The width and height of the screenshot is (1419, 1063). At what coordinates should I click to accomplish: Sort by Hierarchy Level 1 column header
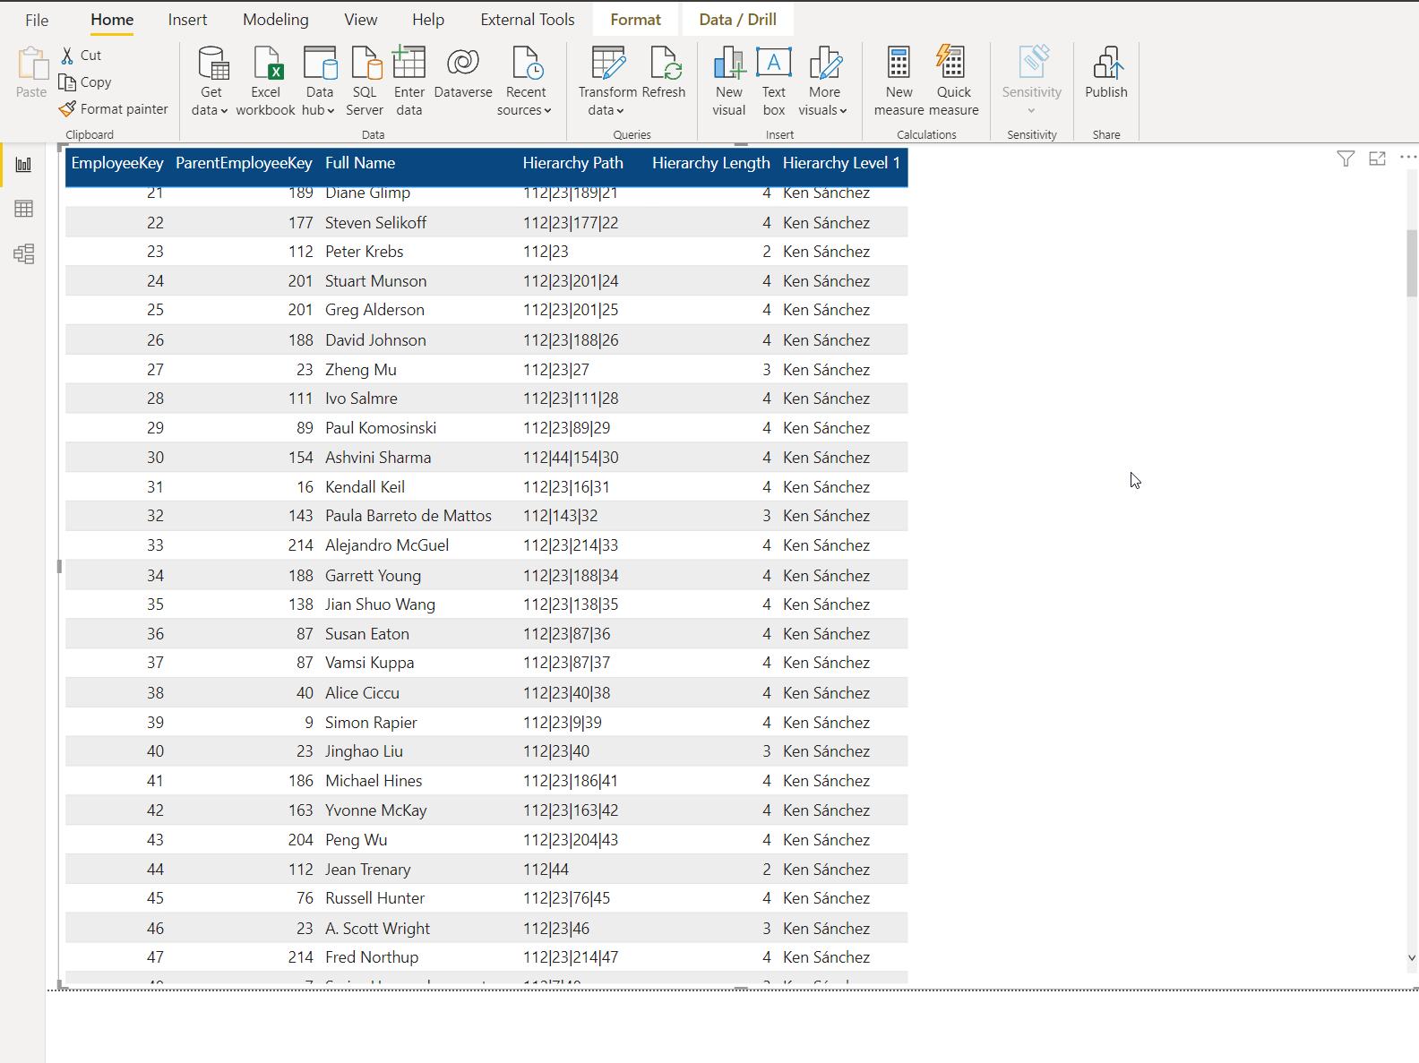841,163
